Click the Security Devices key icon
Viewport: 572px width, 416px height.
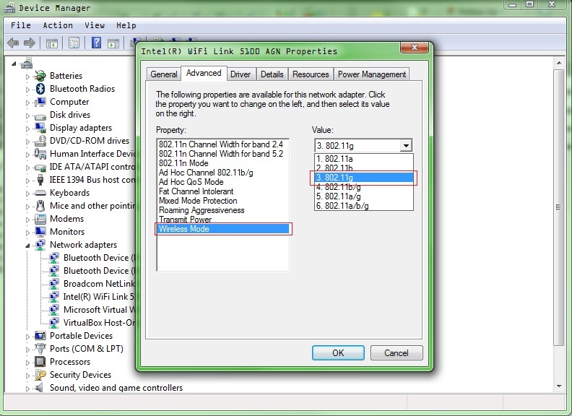coord(41,375)
